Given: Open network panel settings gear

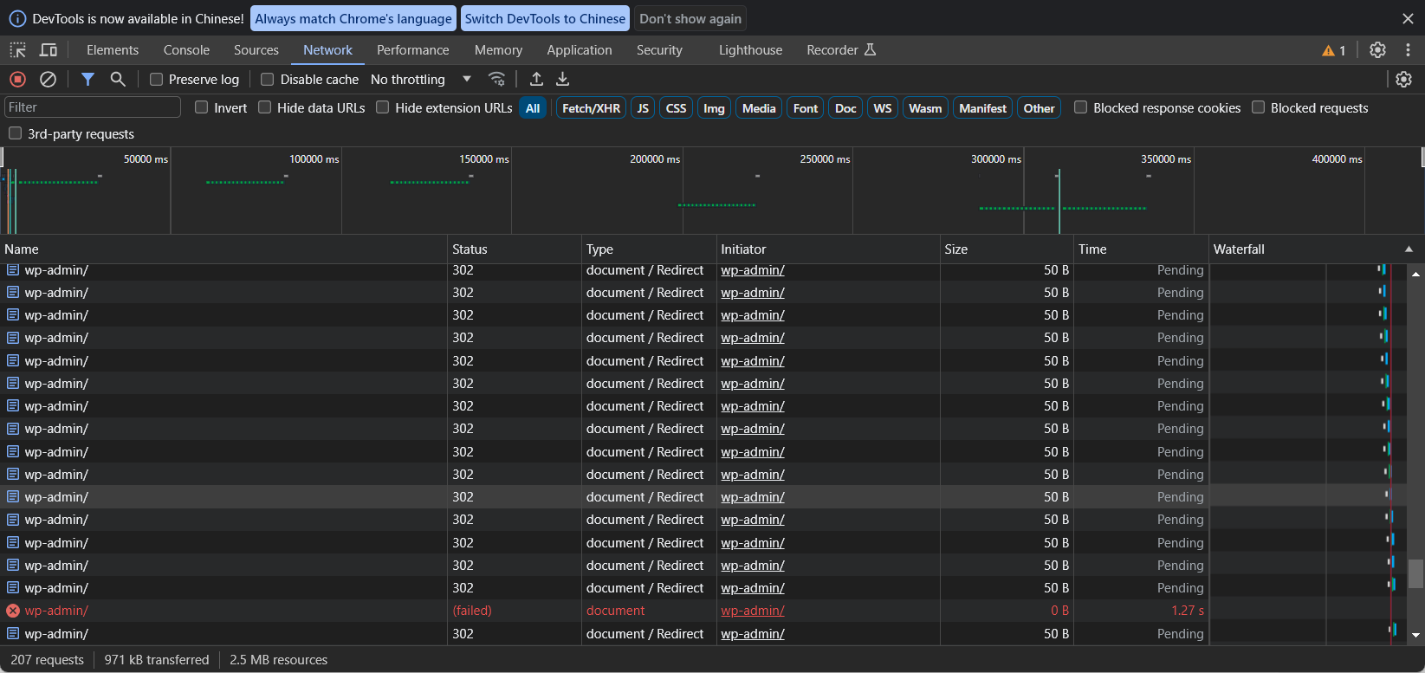Looking at the screenshot, I should pyautogui.click(x=1404, y=79).
